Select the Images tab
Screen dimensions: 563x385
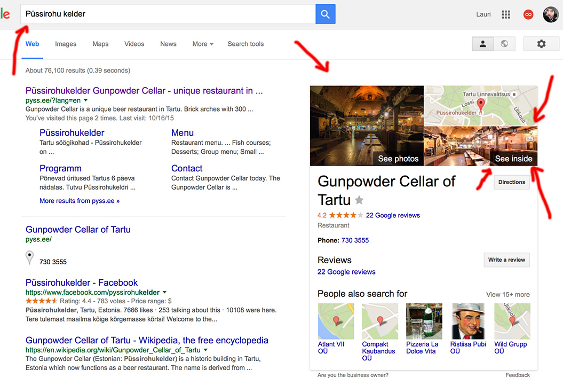66,44
